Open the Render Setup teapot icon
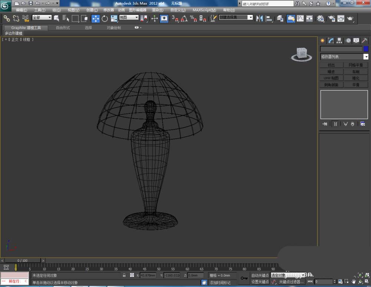371x287 pixels. tap(331, 18)
